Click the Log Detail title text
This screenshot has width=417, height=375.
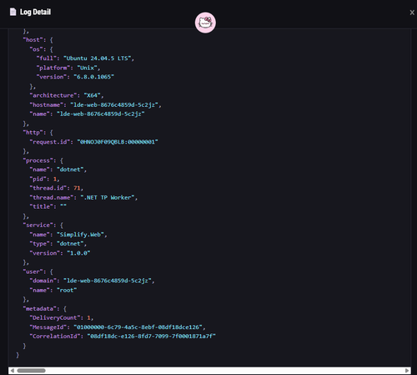[x=35, y=12]
